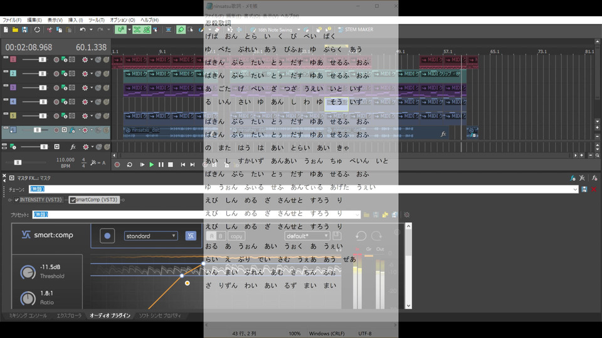Select smart:comp B state

[220, 236]
